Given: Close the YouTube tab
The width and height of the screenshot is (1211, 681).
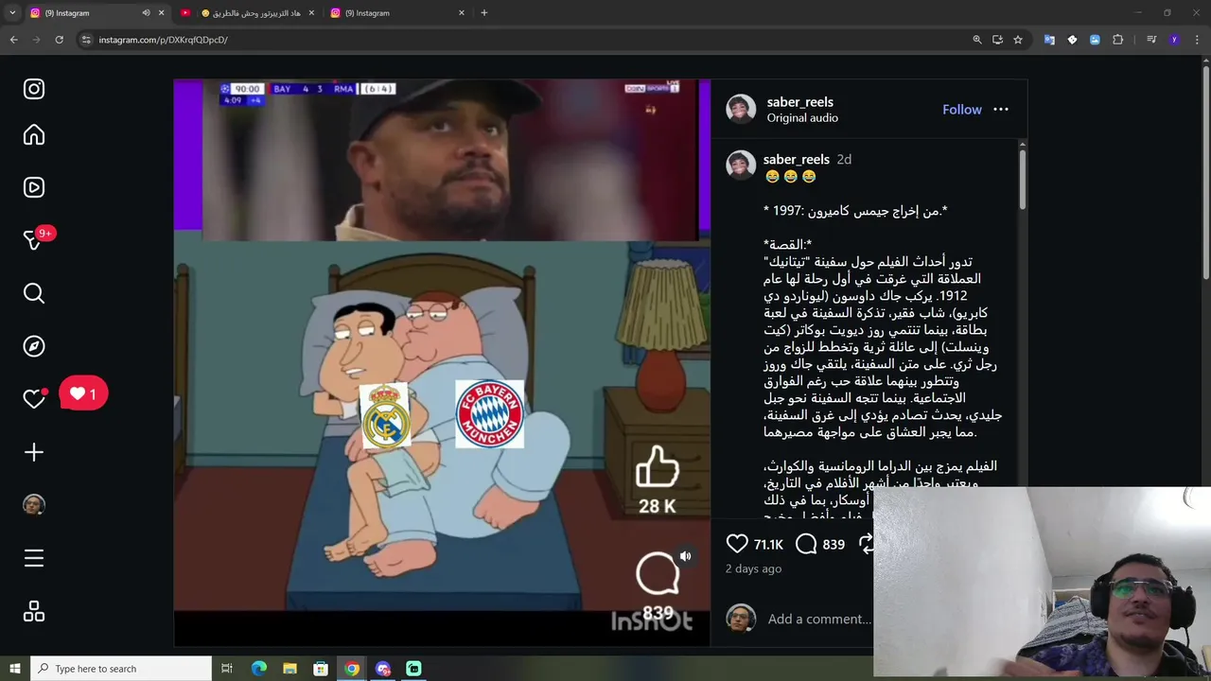Looking at the screenshot, I should point(311,13).
